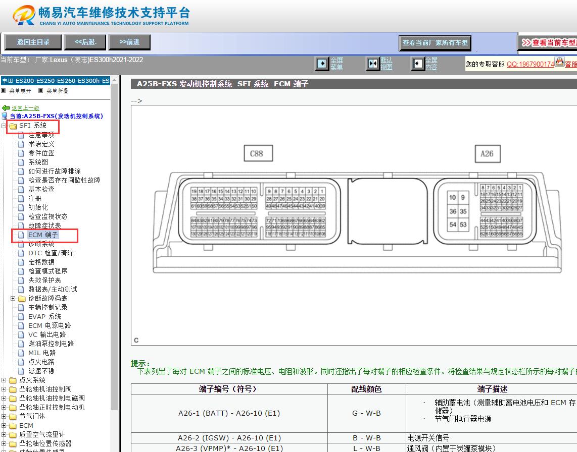This screenshot has height=452, width=577.
Task: Click 查看当前厂家所有车型 button
Action: 435,43
